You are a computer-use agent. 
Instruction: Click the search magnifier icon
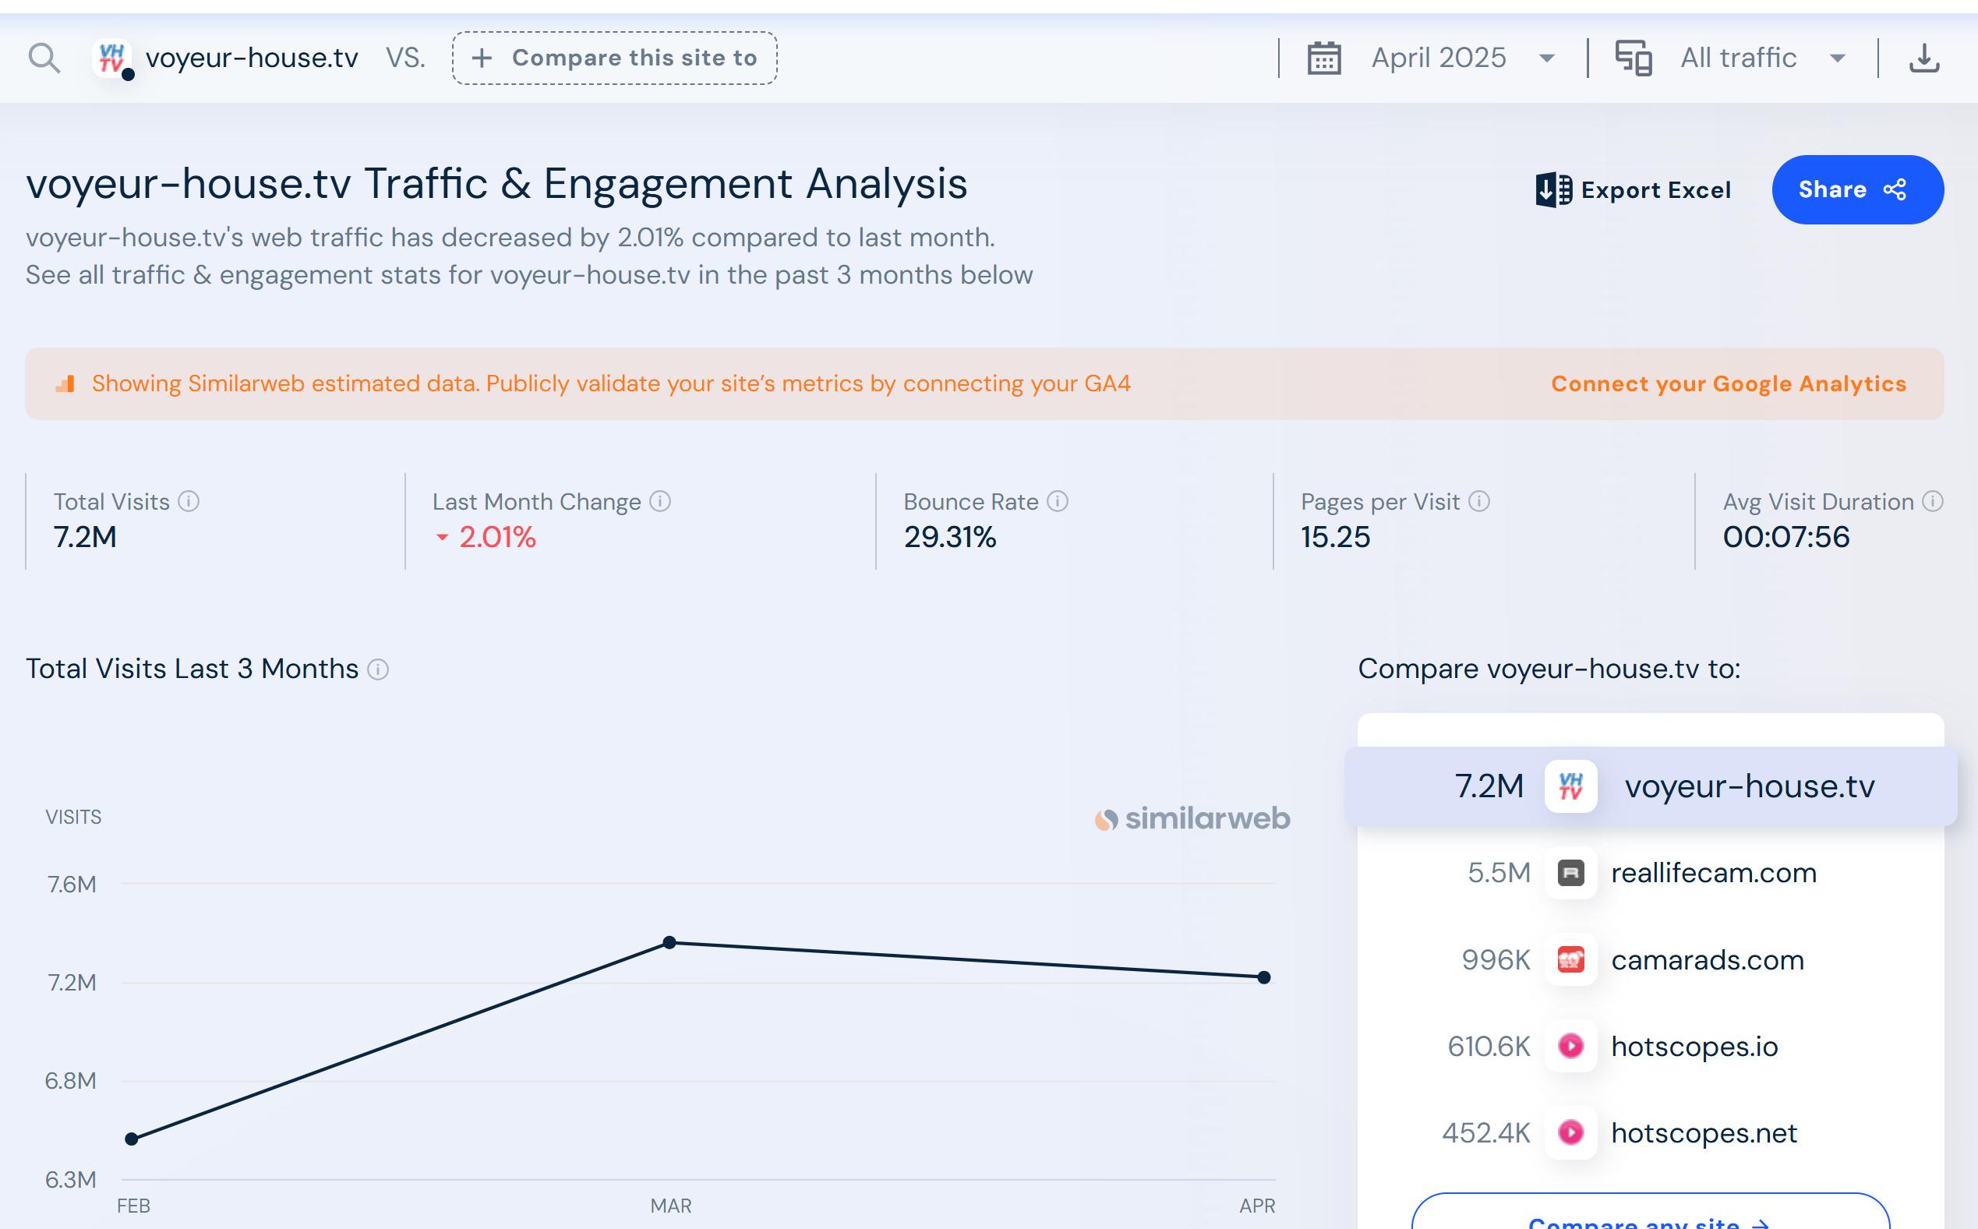point(44,58)
